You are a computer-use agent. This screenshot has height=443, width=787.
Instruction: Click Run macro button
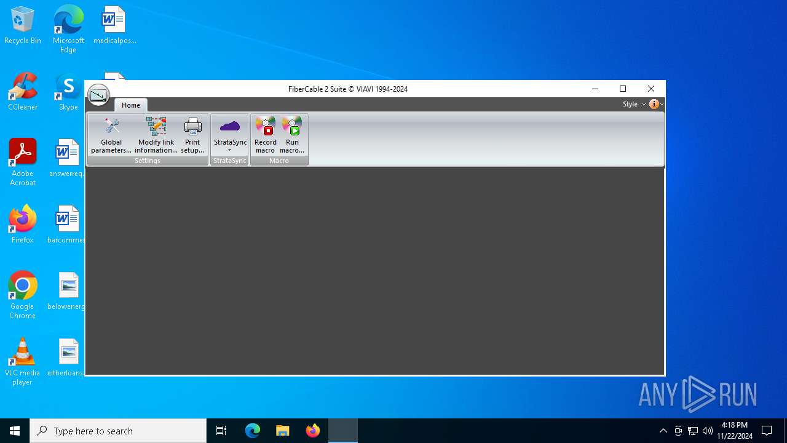(x=292, y=135)
